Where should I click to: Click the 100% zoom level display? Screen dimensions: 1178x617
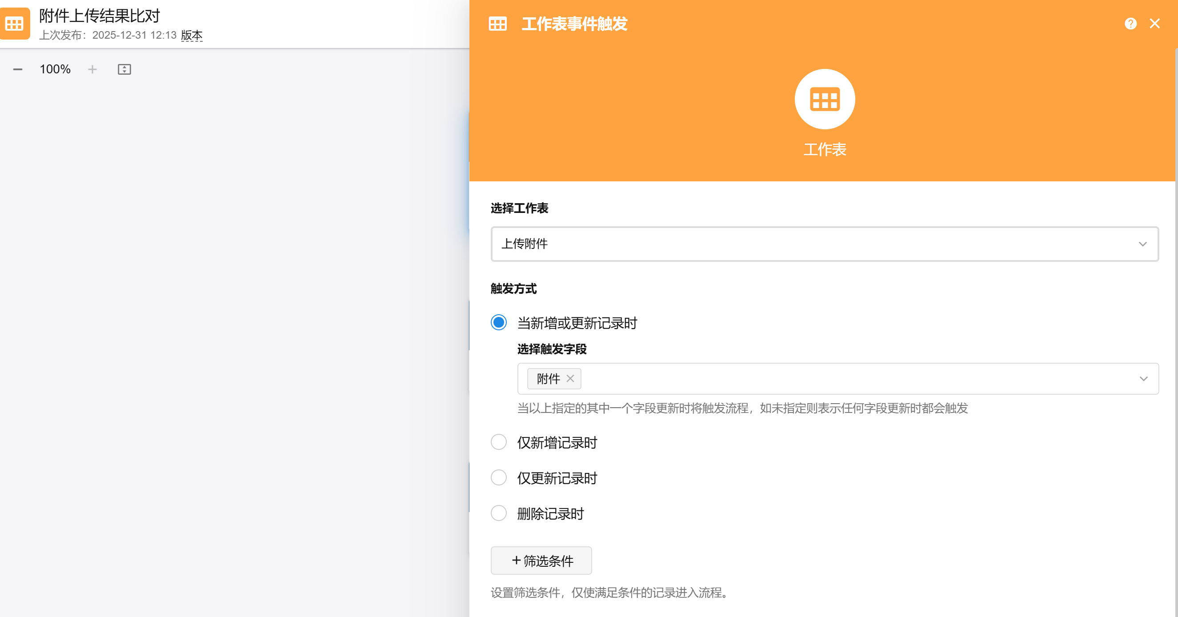click(x=55, y=69)
